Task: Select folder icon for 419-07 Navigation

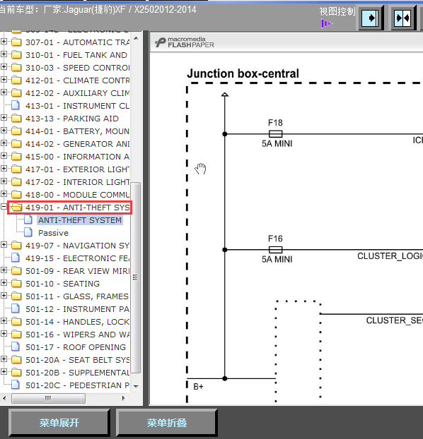Action: point(16,246)
